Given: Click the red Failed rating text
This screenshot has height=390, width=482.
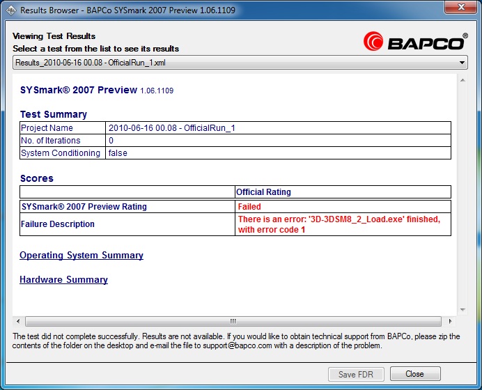Looking at the screenshot, I should (x=249, y=207).
